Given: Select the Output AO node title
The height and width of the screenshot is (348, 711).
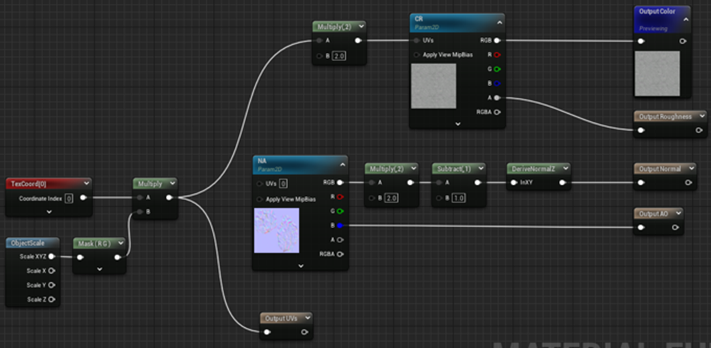Looking at the screenshot, I should (653, 213).
